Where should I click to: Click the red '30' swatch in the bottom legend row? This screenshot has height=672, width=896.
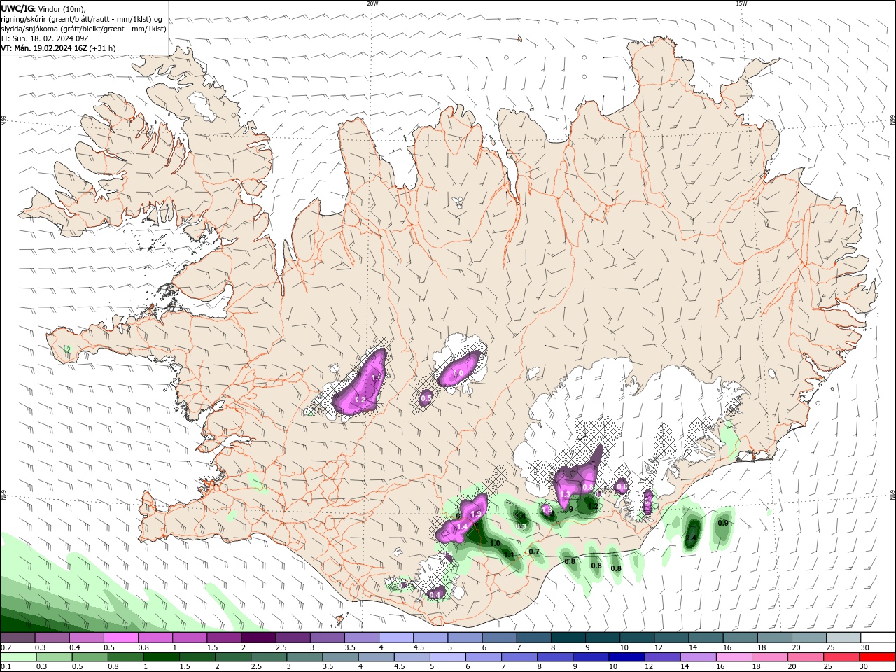[878, 657]
